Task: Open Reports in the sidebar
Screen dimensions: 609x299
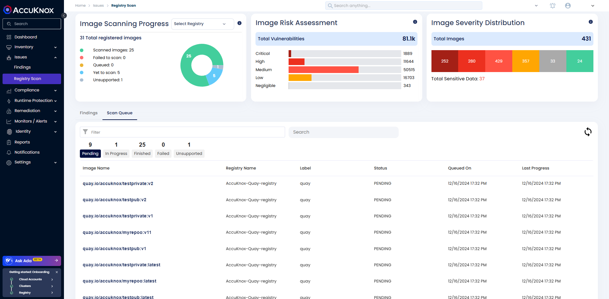Action: pos(22,142)
